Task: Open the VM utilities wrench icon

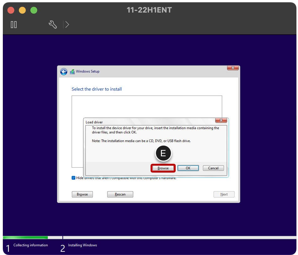Action: [x=53, y=24]
